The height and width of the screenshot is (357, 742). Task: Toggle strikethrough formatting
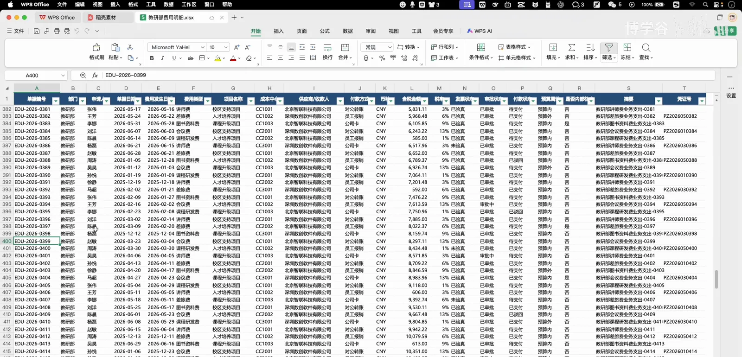190,58
